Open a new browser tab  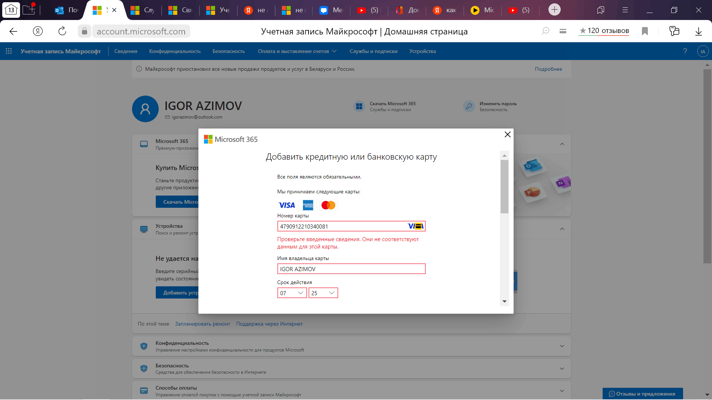[554, 10]
